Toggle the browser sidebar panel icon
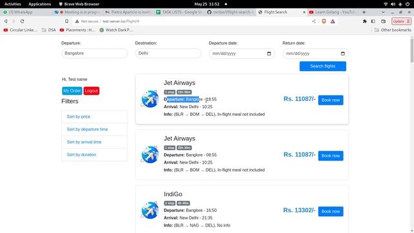414x233 pixels. [373, 21]
